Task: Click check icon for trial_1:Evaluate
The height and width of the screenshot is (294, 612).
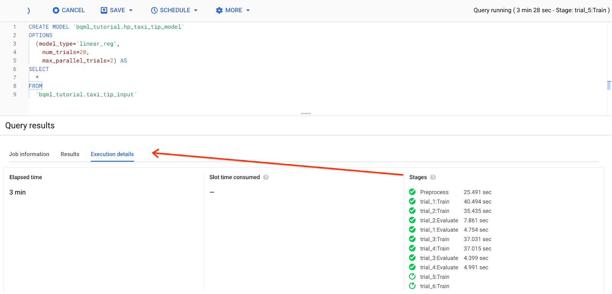Action: pyautogui.click(x=412, y=229)
